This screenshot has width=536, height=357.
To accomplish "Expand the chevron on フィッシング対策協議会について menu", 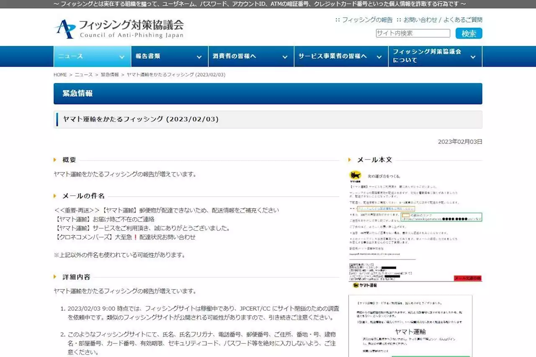I will pyautogui.click(x=473, y=57).
